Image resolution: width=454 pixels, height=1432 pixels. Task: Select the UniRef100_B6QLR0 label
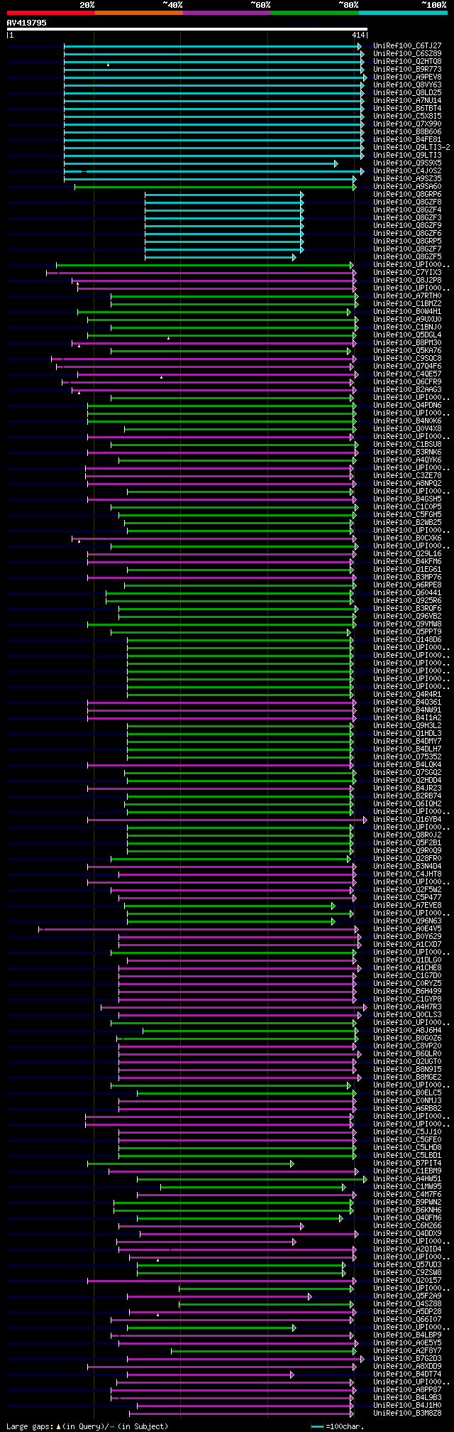407,1054
